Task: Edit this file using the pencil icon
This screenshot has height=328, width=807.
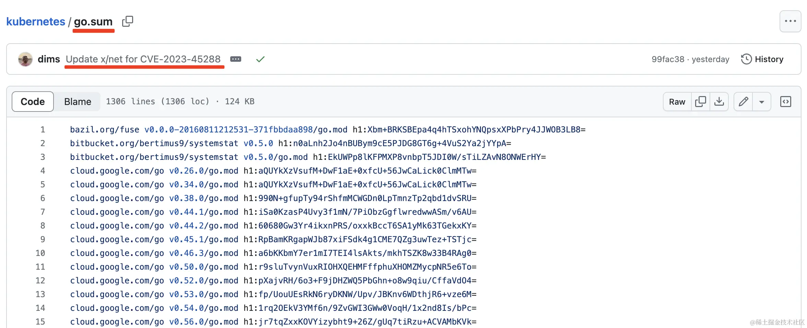Action: point(743,101)
